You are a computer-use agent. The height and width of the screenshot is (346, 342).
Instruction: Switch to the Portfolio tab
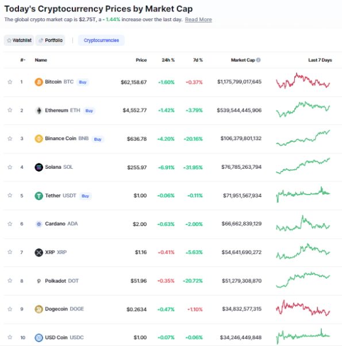click(50, 40)
